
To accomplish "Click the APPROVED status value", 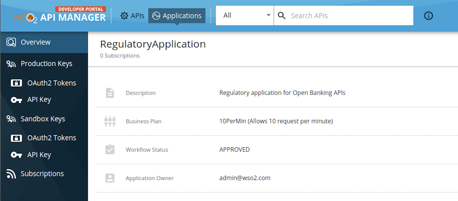I will [x=235, y=149].
